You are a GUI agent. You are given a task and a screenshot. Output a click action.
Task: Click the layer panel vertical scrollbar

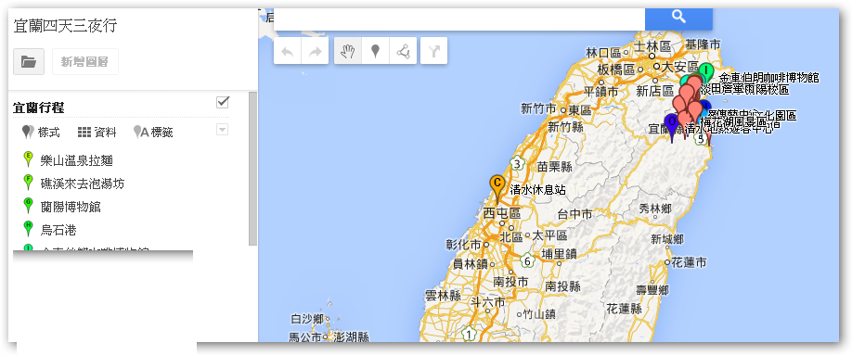point(252,169)
